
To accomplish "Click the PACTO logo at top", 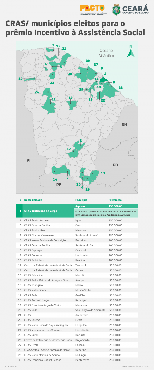I will (x=92, y=10).
